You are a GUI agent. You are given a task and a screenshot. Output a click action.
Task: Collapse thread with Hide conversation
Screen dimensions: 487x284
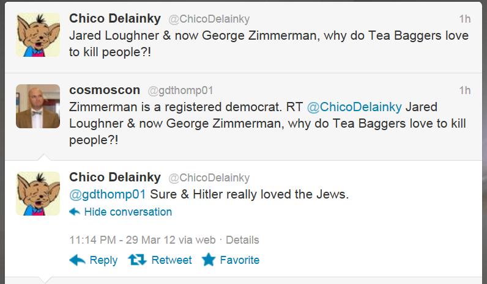tap(128, 212)
